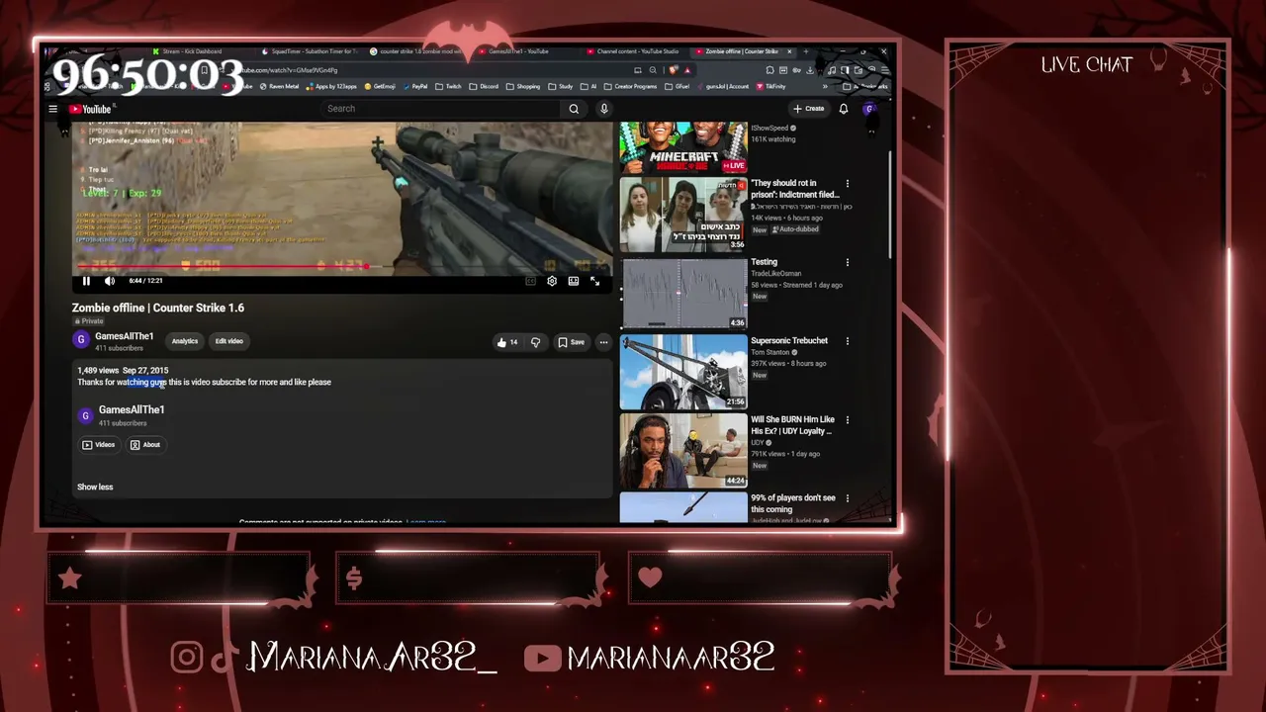Click the Edit video button
The image size is (1266, 712).
click(228, 341)
